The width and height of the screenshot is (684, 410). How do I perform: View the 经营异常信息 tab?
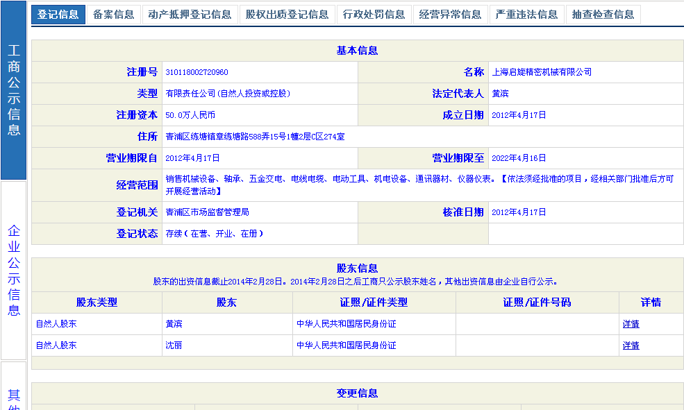tap(450, 15)
